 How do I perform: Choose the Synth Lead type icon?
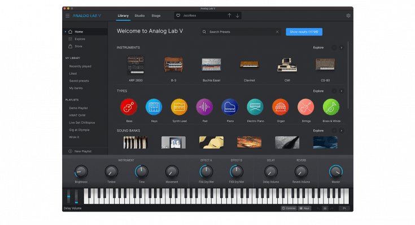coord(179,106)
